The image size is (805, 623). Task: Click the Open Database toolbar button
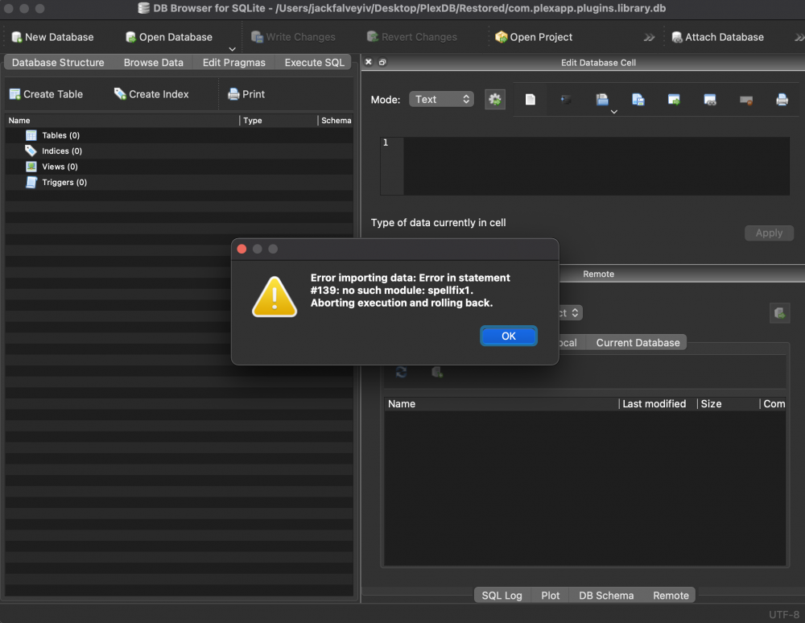click(x=169, y=37)
